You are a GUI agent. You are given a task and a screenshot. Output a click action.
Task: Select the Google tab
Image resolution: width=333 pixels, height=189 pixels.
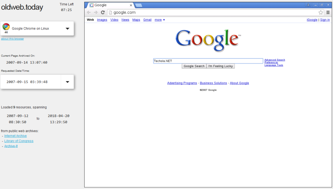point(110,5)
